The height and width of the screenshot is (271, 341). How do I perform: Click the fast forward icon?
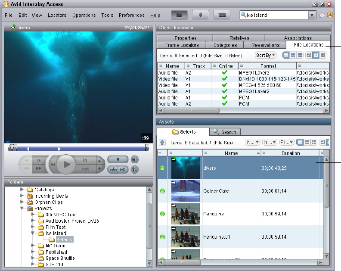(x=39, y=169)
